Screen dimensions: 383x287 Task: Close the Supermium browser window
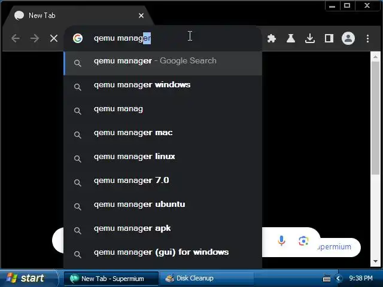pos(367,5)
